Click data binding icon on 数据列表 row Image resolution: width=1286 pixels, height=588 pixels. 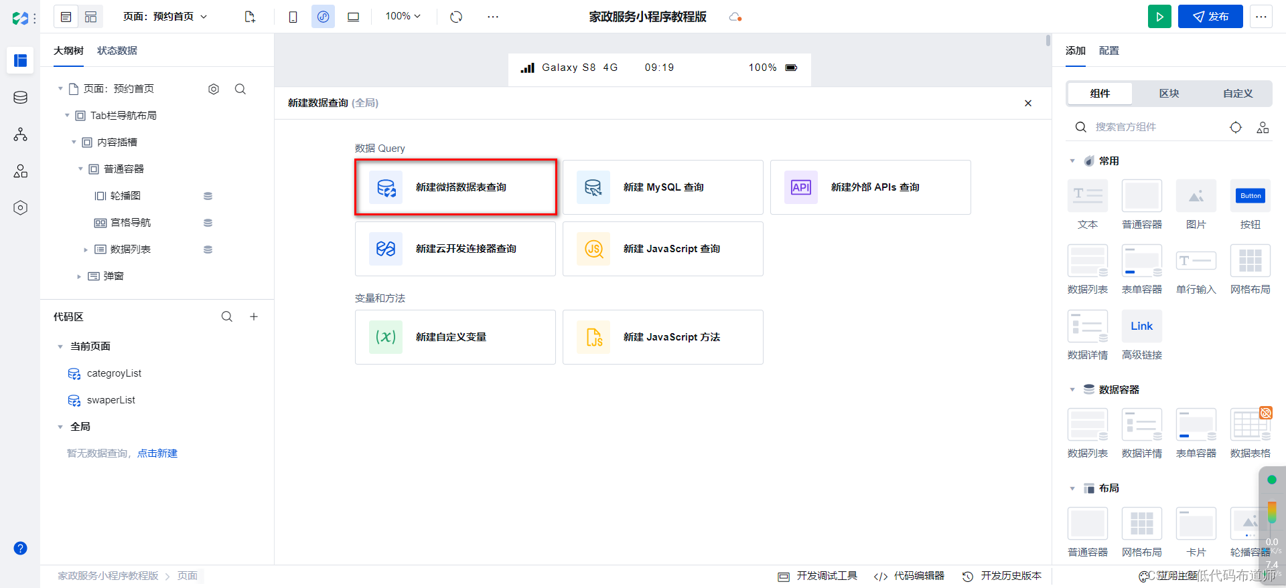tap(208, 250)
